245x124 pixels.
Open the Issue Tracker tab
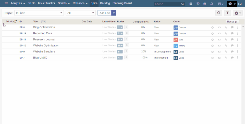(x=46, y=3)
